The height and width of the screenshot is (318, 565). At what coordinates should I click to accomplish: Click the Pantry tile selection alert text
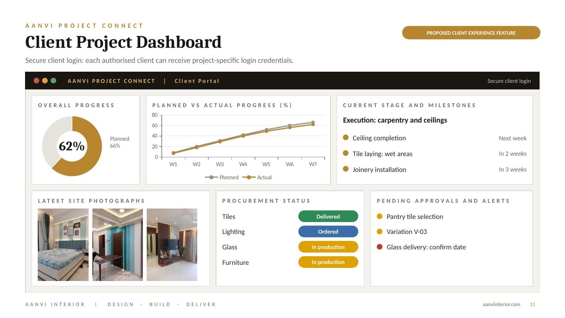point(415,217)
